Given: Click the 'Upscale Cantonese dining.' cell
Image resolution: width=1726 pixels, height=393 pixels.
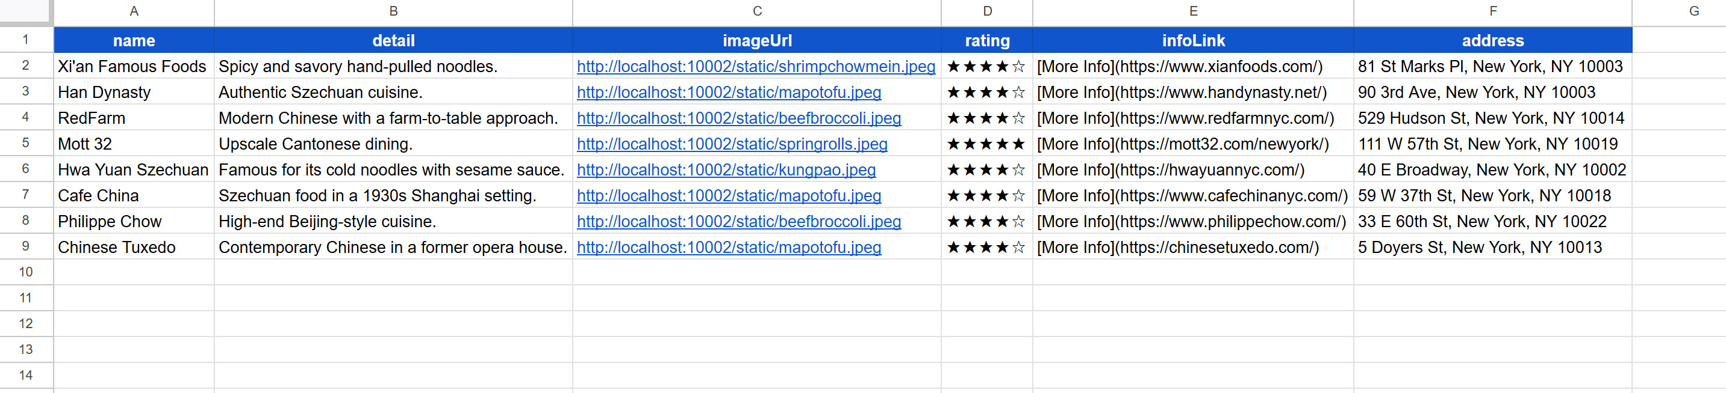Looking at the screenshot, I should [x=393, y=144].
